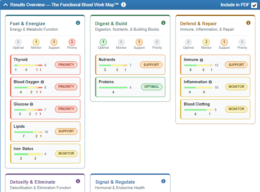Click the Defend & Repair Support count circle

tap(224, 42)
